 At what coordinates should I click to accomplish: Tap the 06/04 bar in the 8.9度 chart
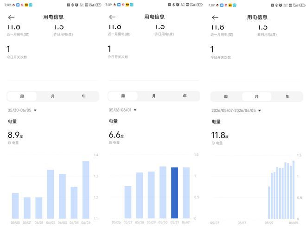[x=74, y=202]
